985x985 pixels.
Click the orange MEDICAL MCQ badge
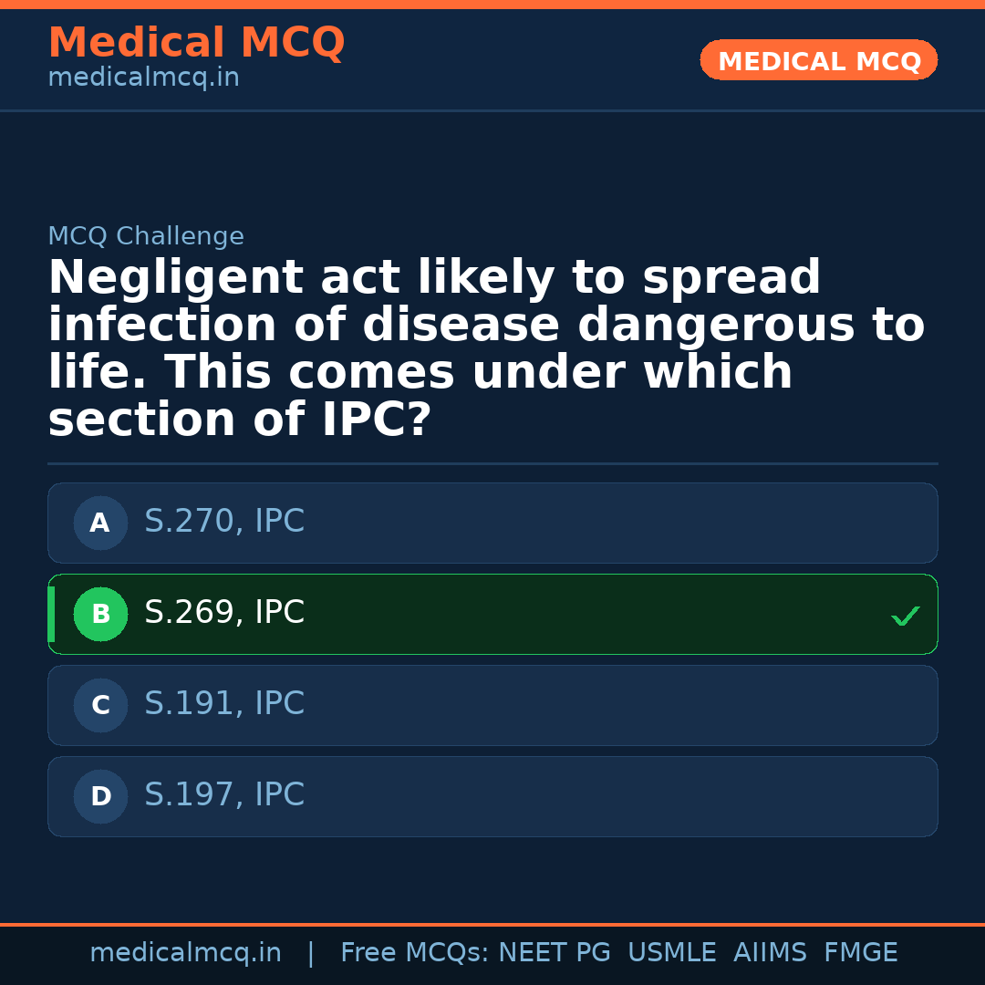(x=818, y=61)
